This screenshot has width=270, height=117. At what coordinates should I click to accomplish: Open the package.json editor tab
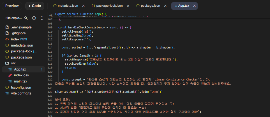click(150, 6)
